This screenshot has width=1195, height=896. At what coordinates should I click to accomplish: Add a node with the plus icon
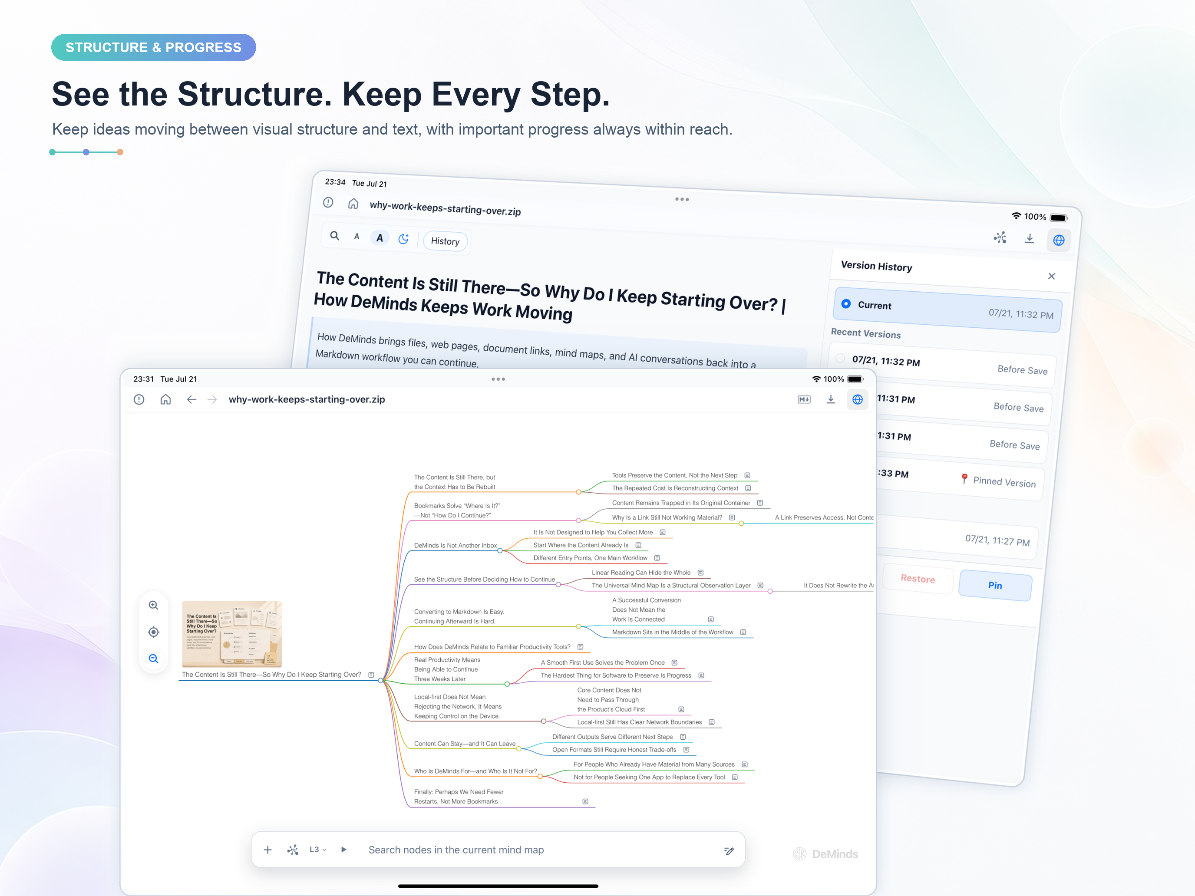pos(267,850)
